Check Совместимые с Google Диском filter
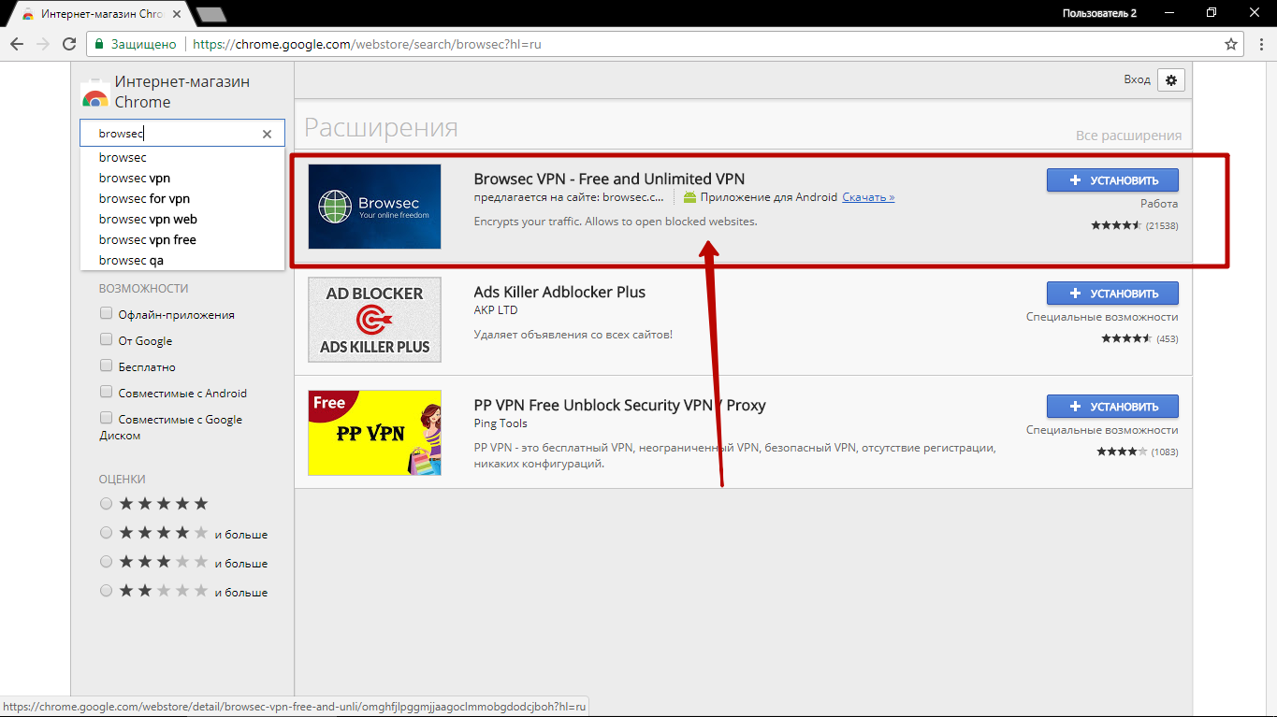This screenshot has width=1277, height=717. pyautogui.click(x=106, y=419)
